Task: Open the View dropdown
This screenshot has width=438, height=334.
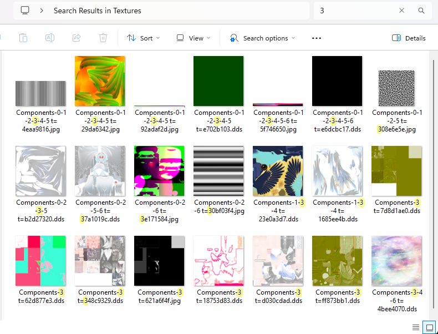Action: point(193,38)
